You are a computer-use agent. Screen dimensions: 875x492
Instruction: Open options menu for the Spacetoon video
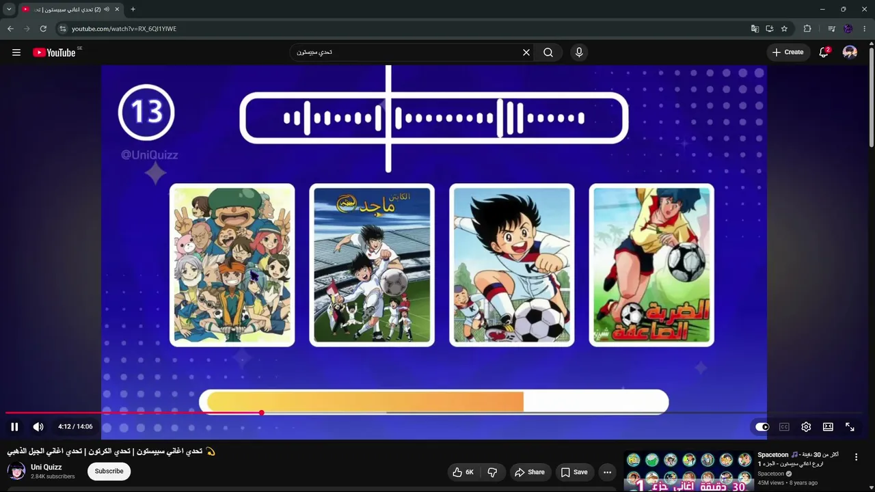(856, 457)
